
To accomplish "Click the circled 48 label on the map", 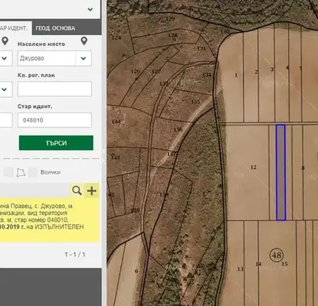I will 277,255.
